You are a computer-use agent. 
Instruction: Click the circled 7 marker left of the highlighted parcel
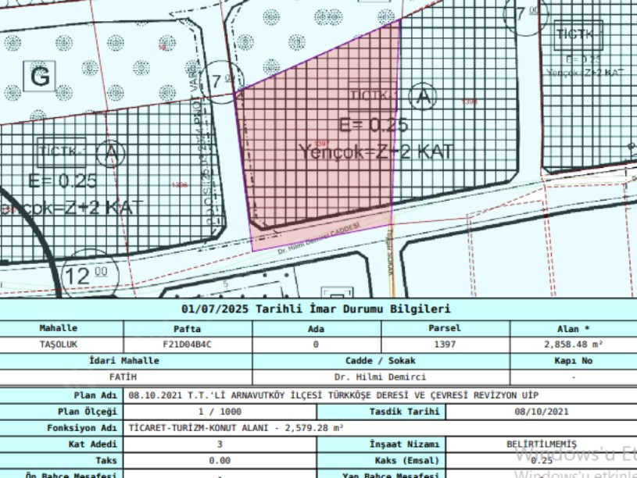tap(221, 80)
